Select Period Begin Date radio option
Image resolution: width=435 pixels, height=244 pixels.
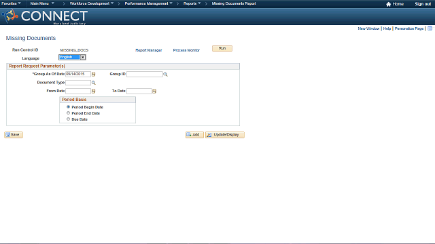click(68, 107)
